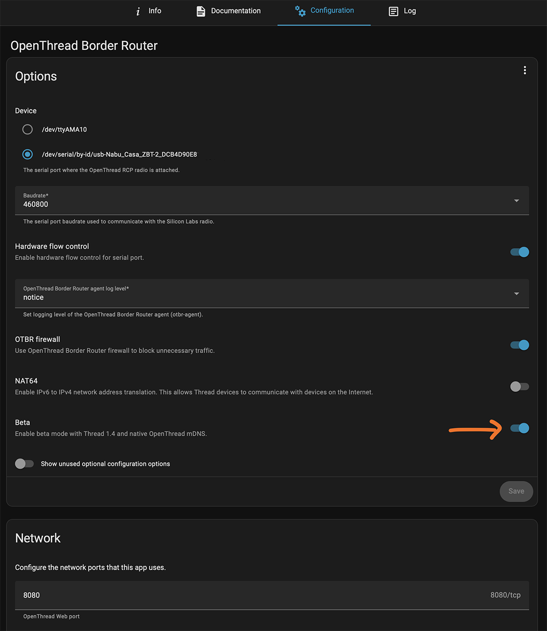Screen dimensions: 547x631
Task: Disable Hardware flow control toggle
Action: coord(519,252)
